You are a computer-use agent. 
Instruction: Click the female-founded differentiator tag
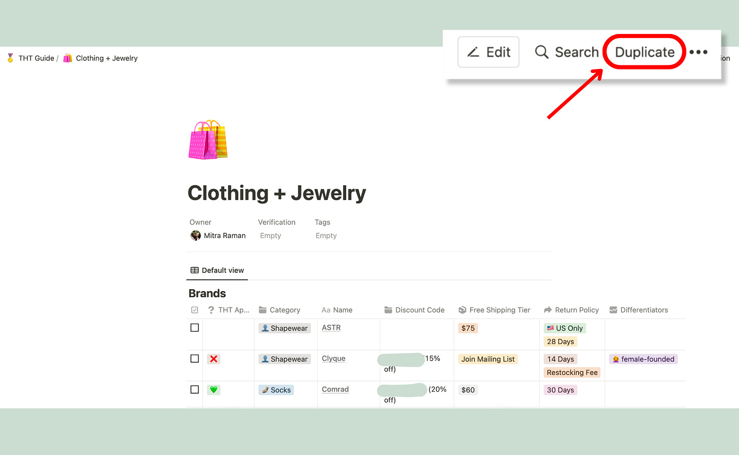643,359
